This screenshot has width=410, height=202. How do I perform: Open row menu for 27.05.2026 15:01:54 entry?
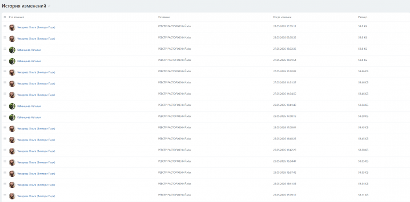pos(5,60)
